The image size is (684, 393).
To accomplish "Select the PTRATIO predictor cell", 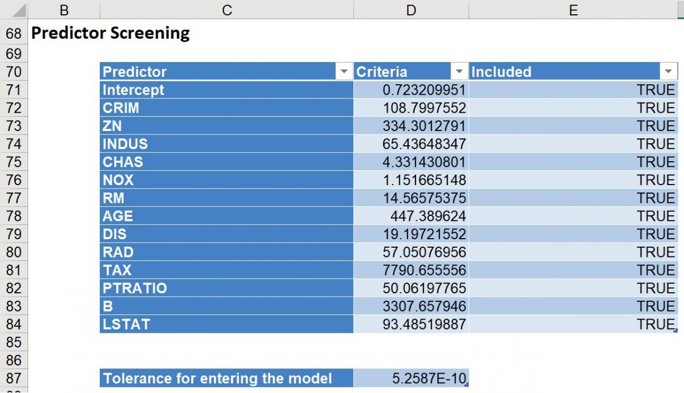I will [x=226, y=288].
